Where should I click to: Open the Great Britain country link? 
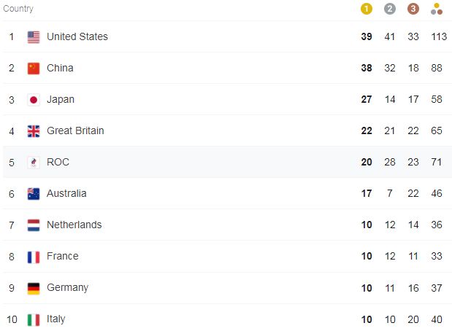75,131
